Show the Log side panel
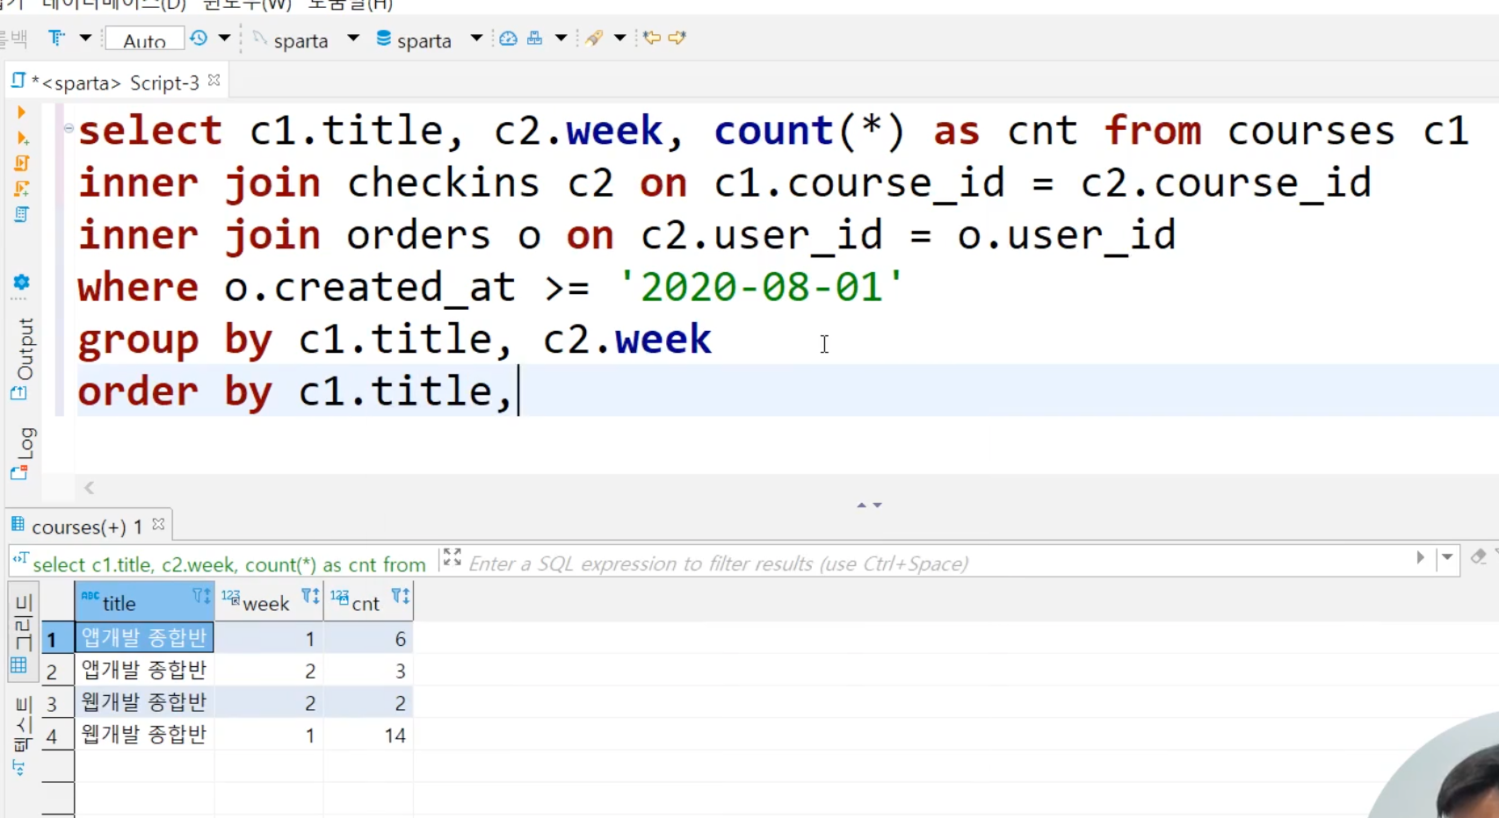Image resolution: width=1499 pixels, height=818 pixels. pos(23,453)
